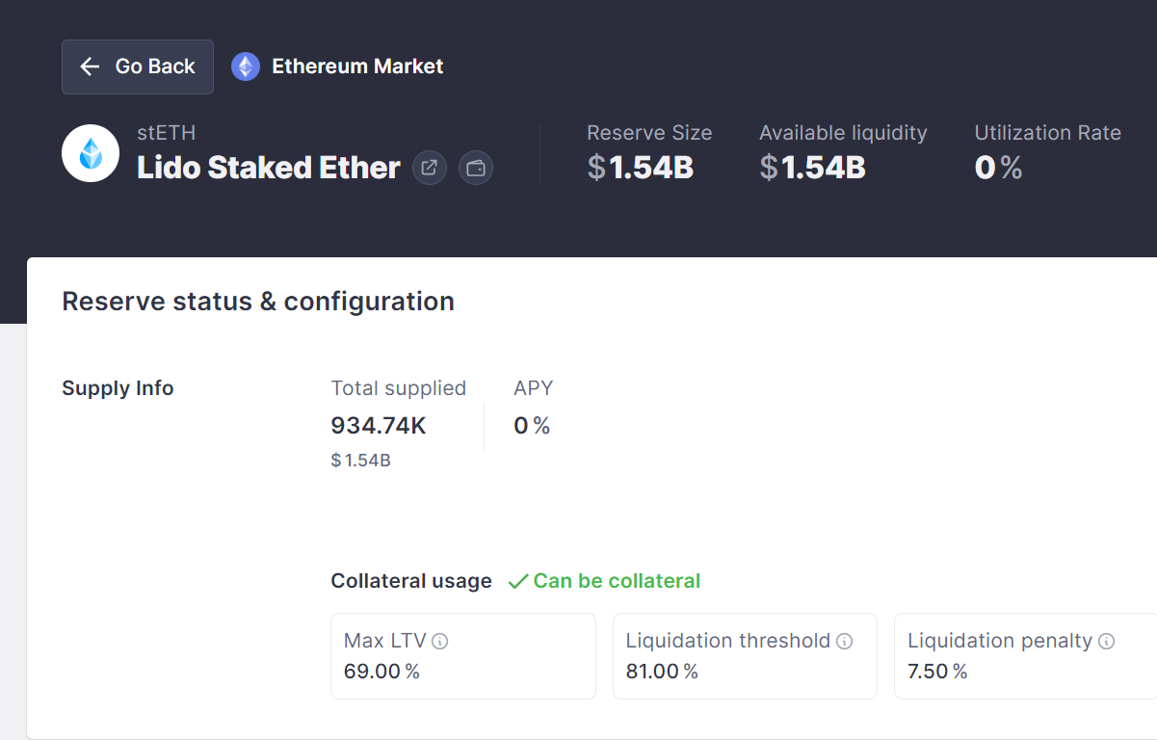Screen dimensions: 1157x740
Task: Click the green Can be collateral checkmark
Action: pos(518,581)
